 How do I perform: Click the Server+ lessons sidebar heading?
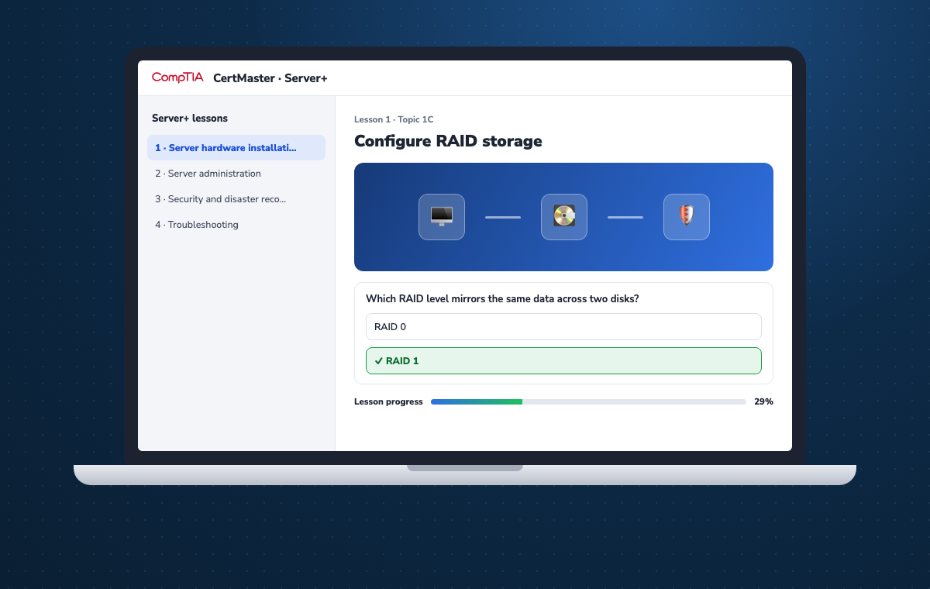(190, 119)
